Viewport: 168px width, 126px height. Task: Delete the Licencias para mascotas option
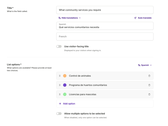coord(149,94)
